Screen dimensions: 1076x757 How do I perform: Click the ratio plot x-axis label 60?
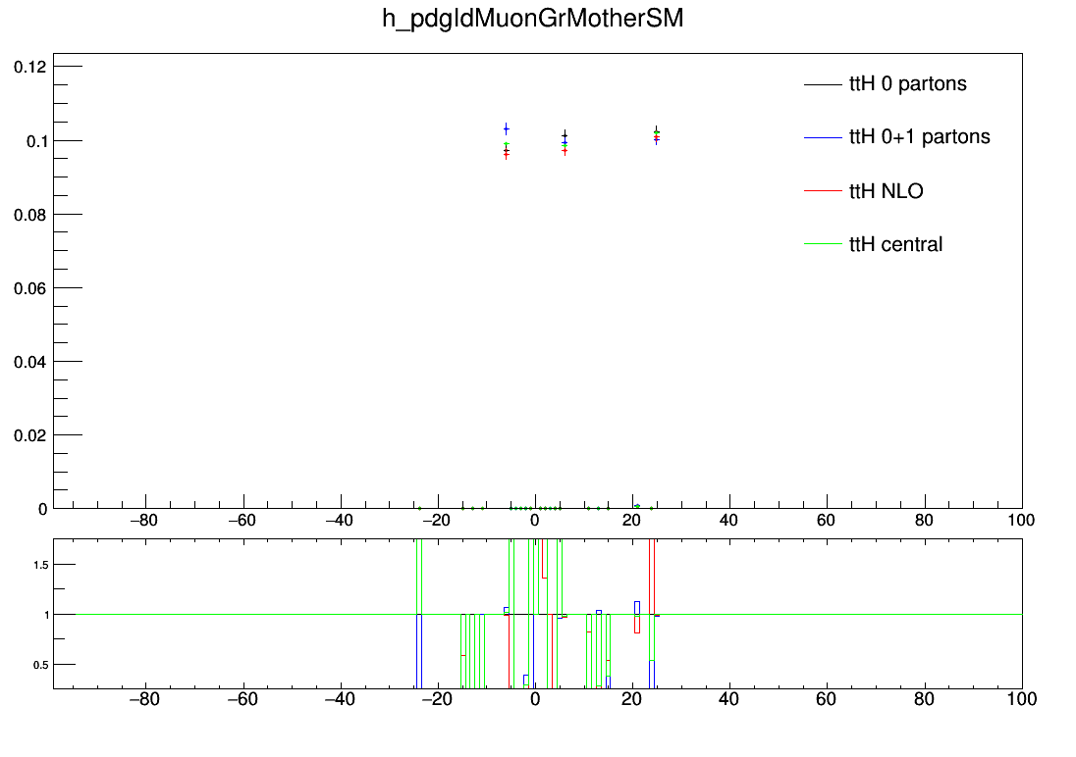(x=827, y=699)
